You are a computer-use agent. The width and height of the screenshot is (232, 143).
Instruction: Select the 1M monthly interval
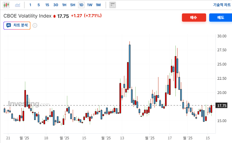(x=98, y=5)
